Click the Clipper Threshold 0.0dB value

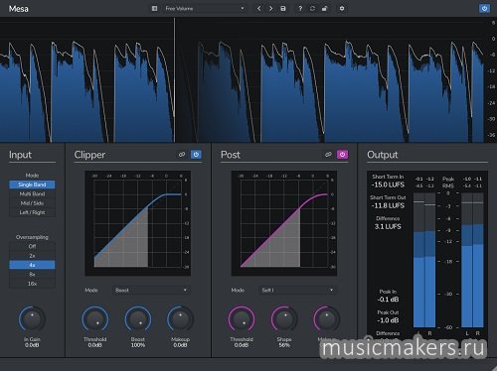95,345
